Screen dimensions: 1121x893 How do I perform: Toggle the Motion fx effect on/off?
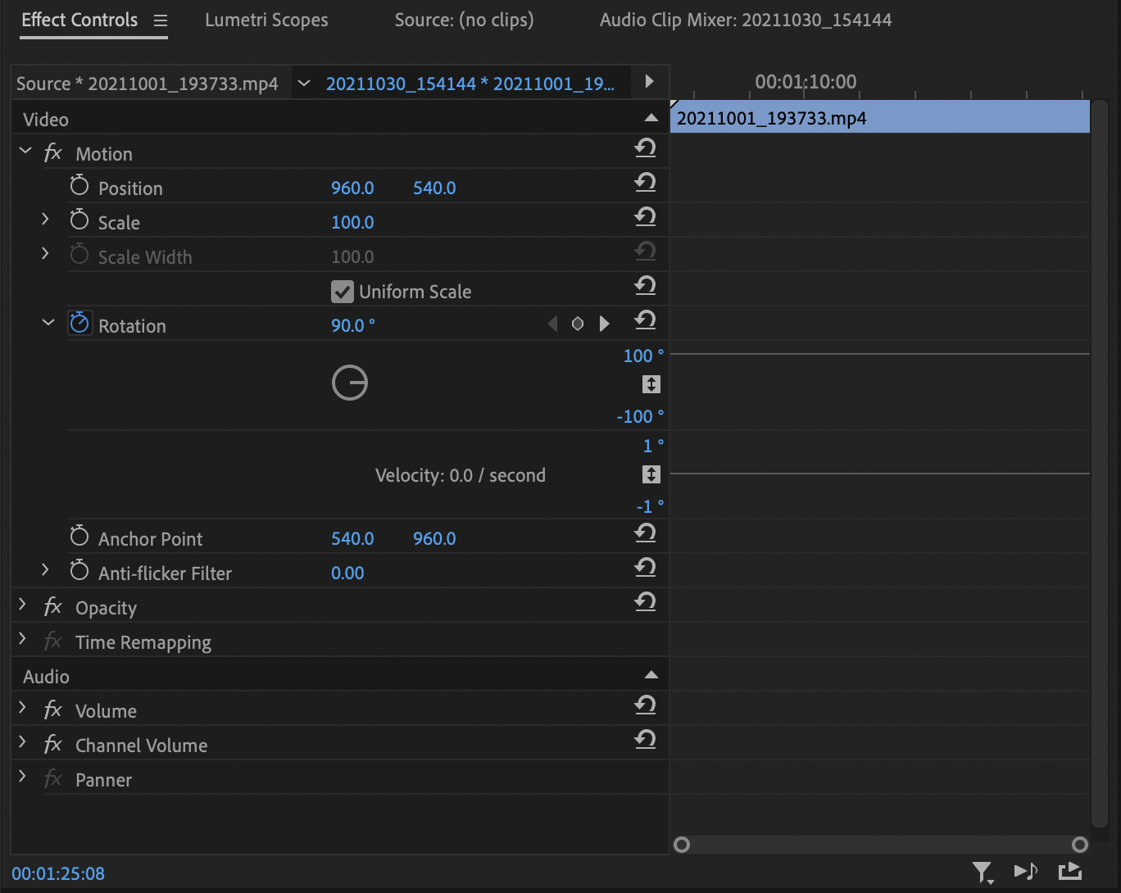pyautogui.click(x=53, y=153)
